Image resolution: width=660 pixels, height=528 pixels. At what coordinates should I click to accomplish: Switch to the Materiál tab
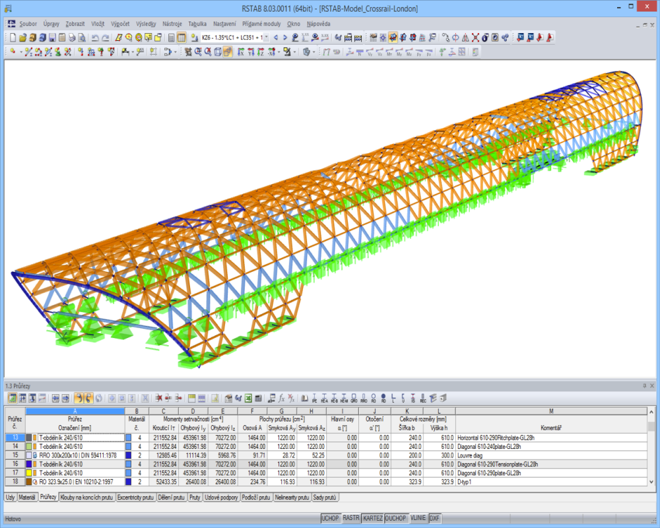tap(27, 497)
